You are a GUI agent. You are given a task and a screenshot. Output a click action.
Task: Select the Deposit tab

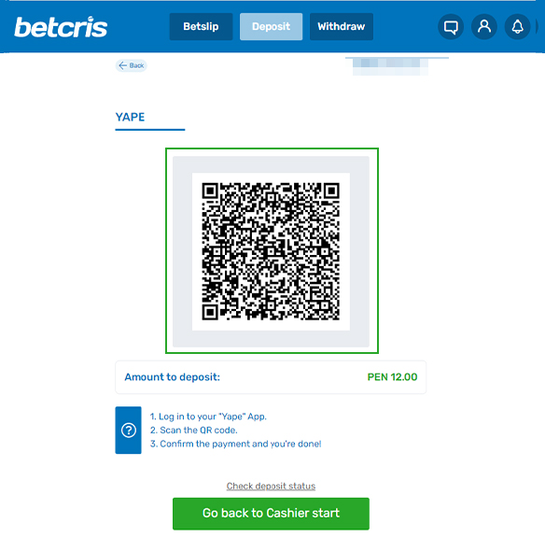271,27
